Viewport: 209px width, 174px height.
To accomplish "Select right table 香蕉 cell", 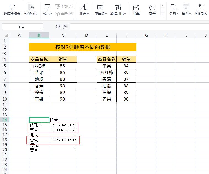I will pos(106,79).
